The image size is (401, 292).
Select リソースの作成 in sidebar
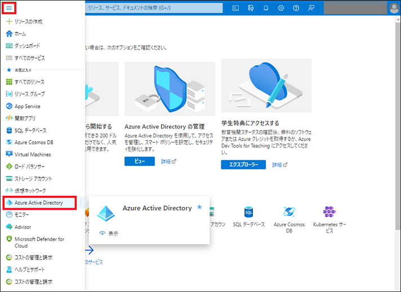click(x=28, y=21)
